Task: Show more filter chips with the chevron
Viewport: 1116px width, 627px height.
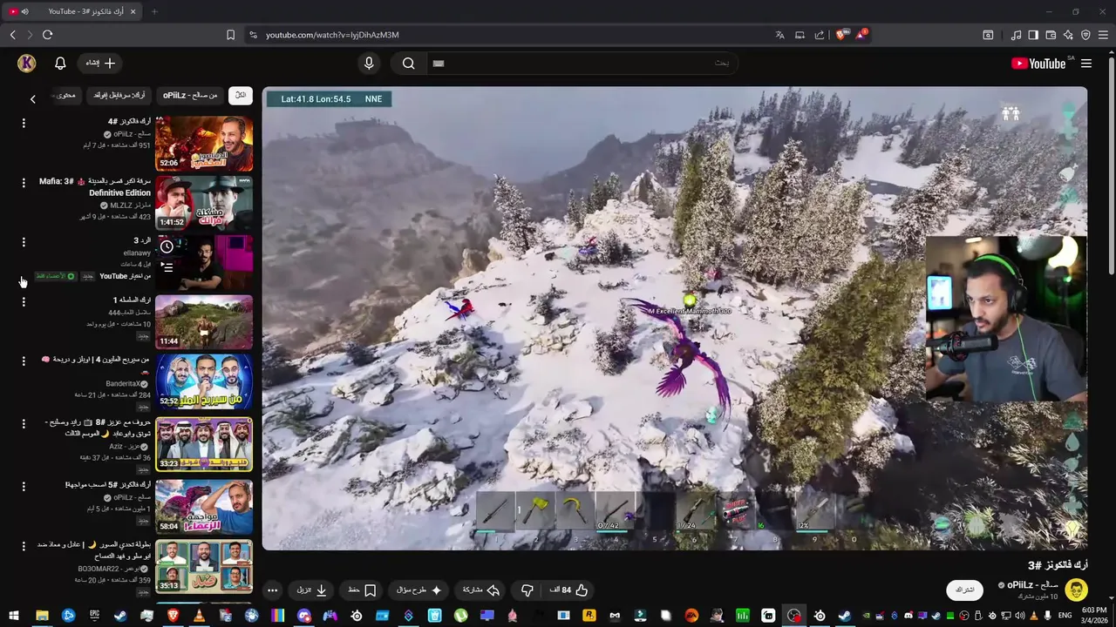Action: (x=33, y=99)
